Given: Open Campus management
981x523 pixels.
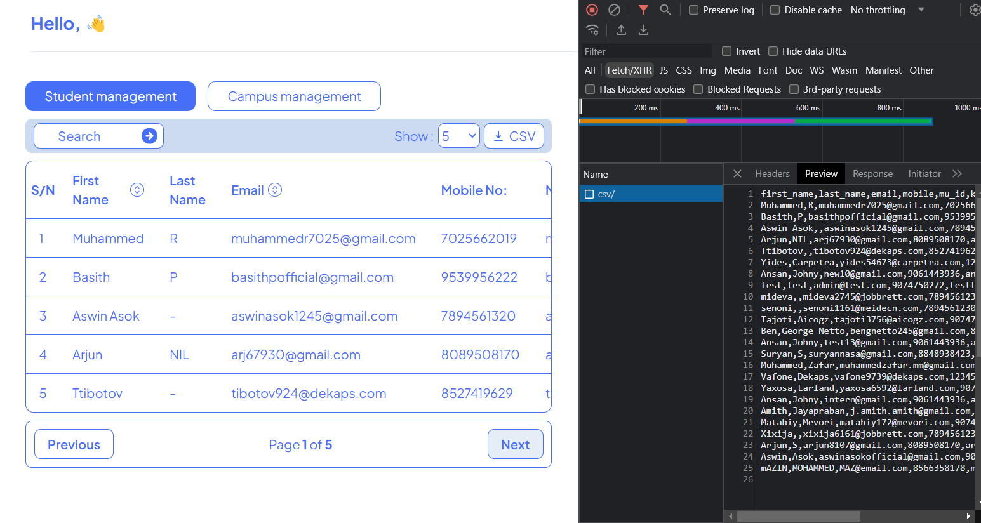Looking at the screenshot, I should (x=293, y=96).
